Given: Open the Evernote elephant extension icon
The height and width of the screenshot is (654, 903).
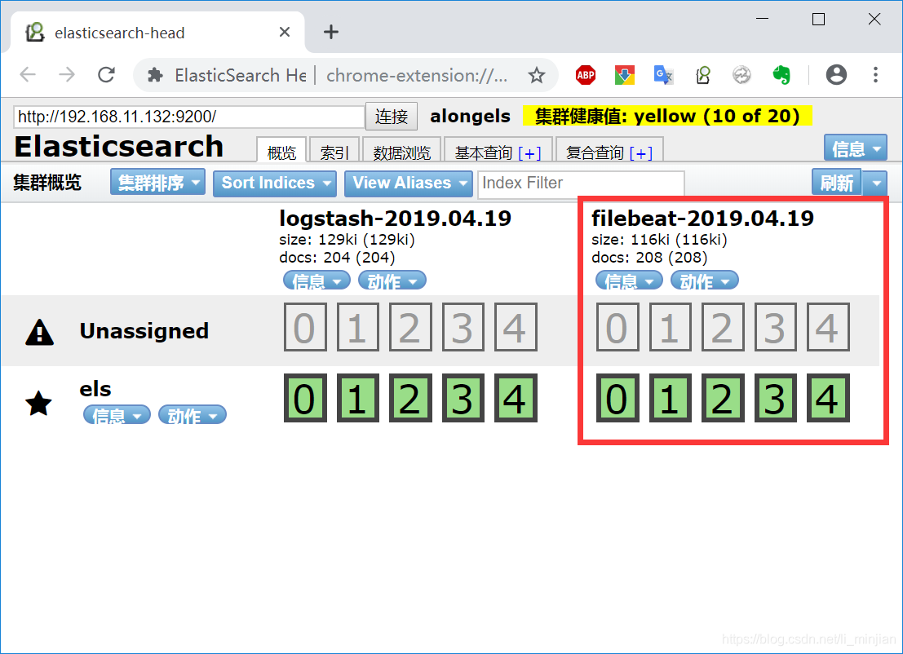Looking at the screenshot, I should [781, 75].
